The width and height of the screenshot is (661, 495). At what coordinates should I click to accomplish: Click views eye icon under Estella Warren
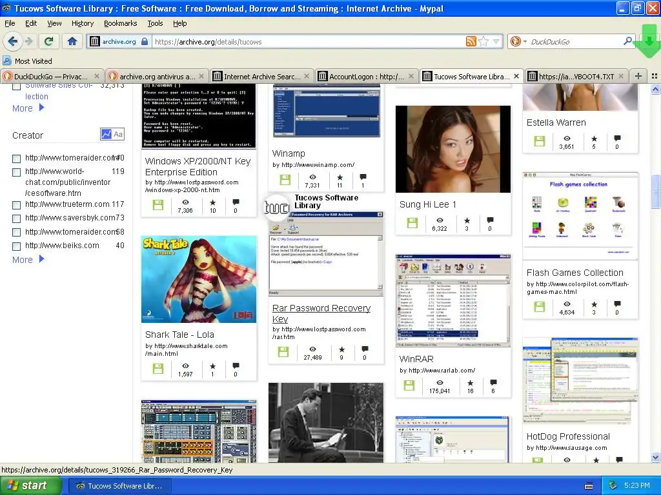click(x=567, y=138)
